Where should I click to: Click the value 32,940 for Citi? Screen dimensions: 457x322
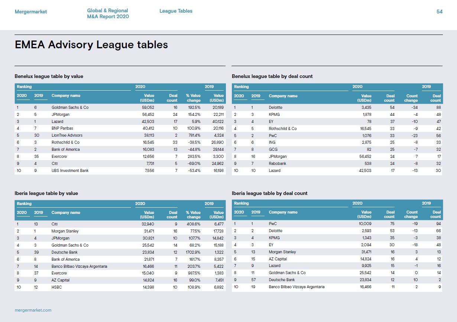148,224
